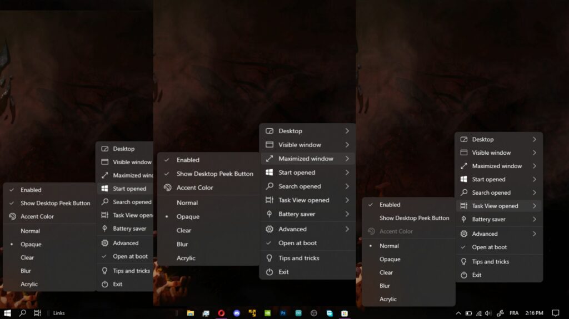Screen dimensions: 569x319
Task: Choose Search opened in the left menu
Action: pyautogui.click(x=125, y=202)
